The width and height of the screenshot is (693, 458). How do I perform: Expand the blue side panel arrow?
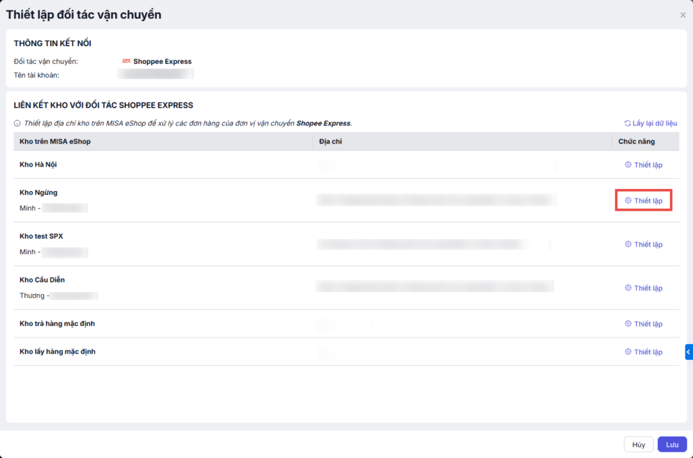(x=688, y=352)
